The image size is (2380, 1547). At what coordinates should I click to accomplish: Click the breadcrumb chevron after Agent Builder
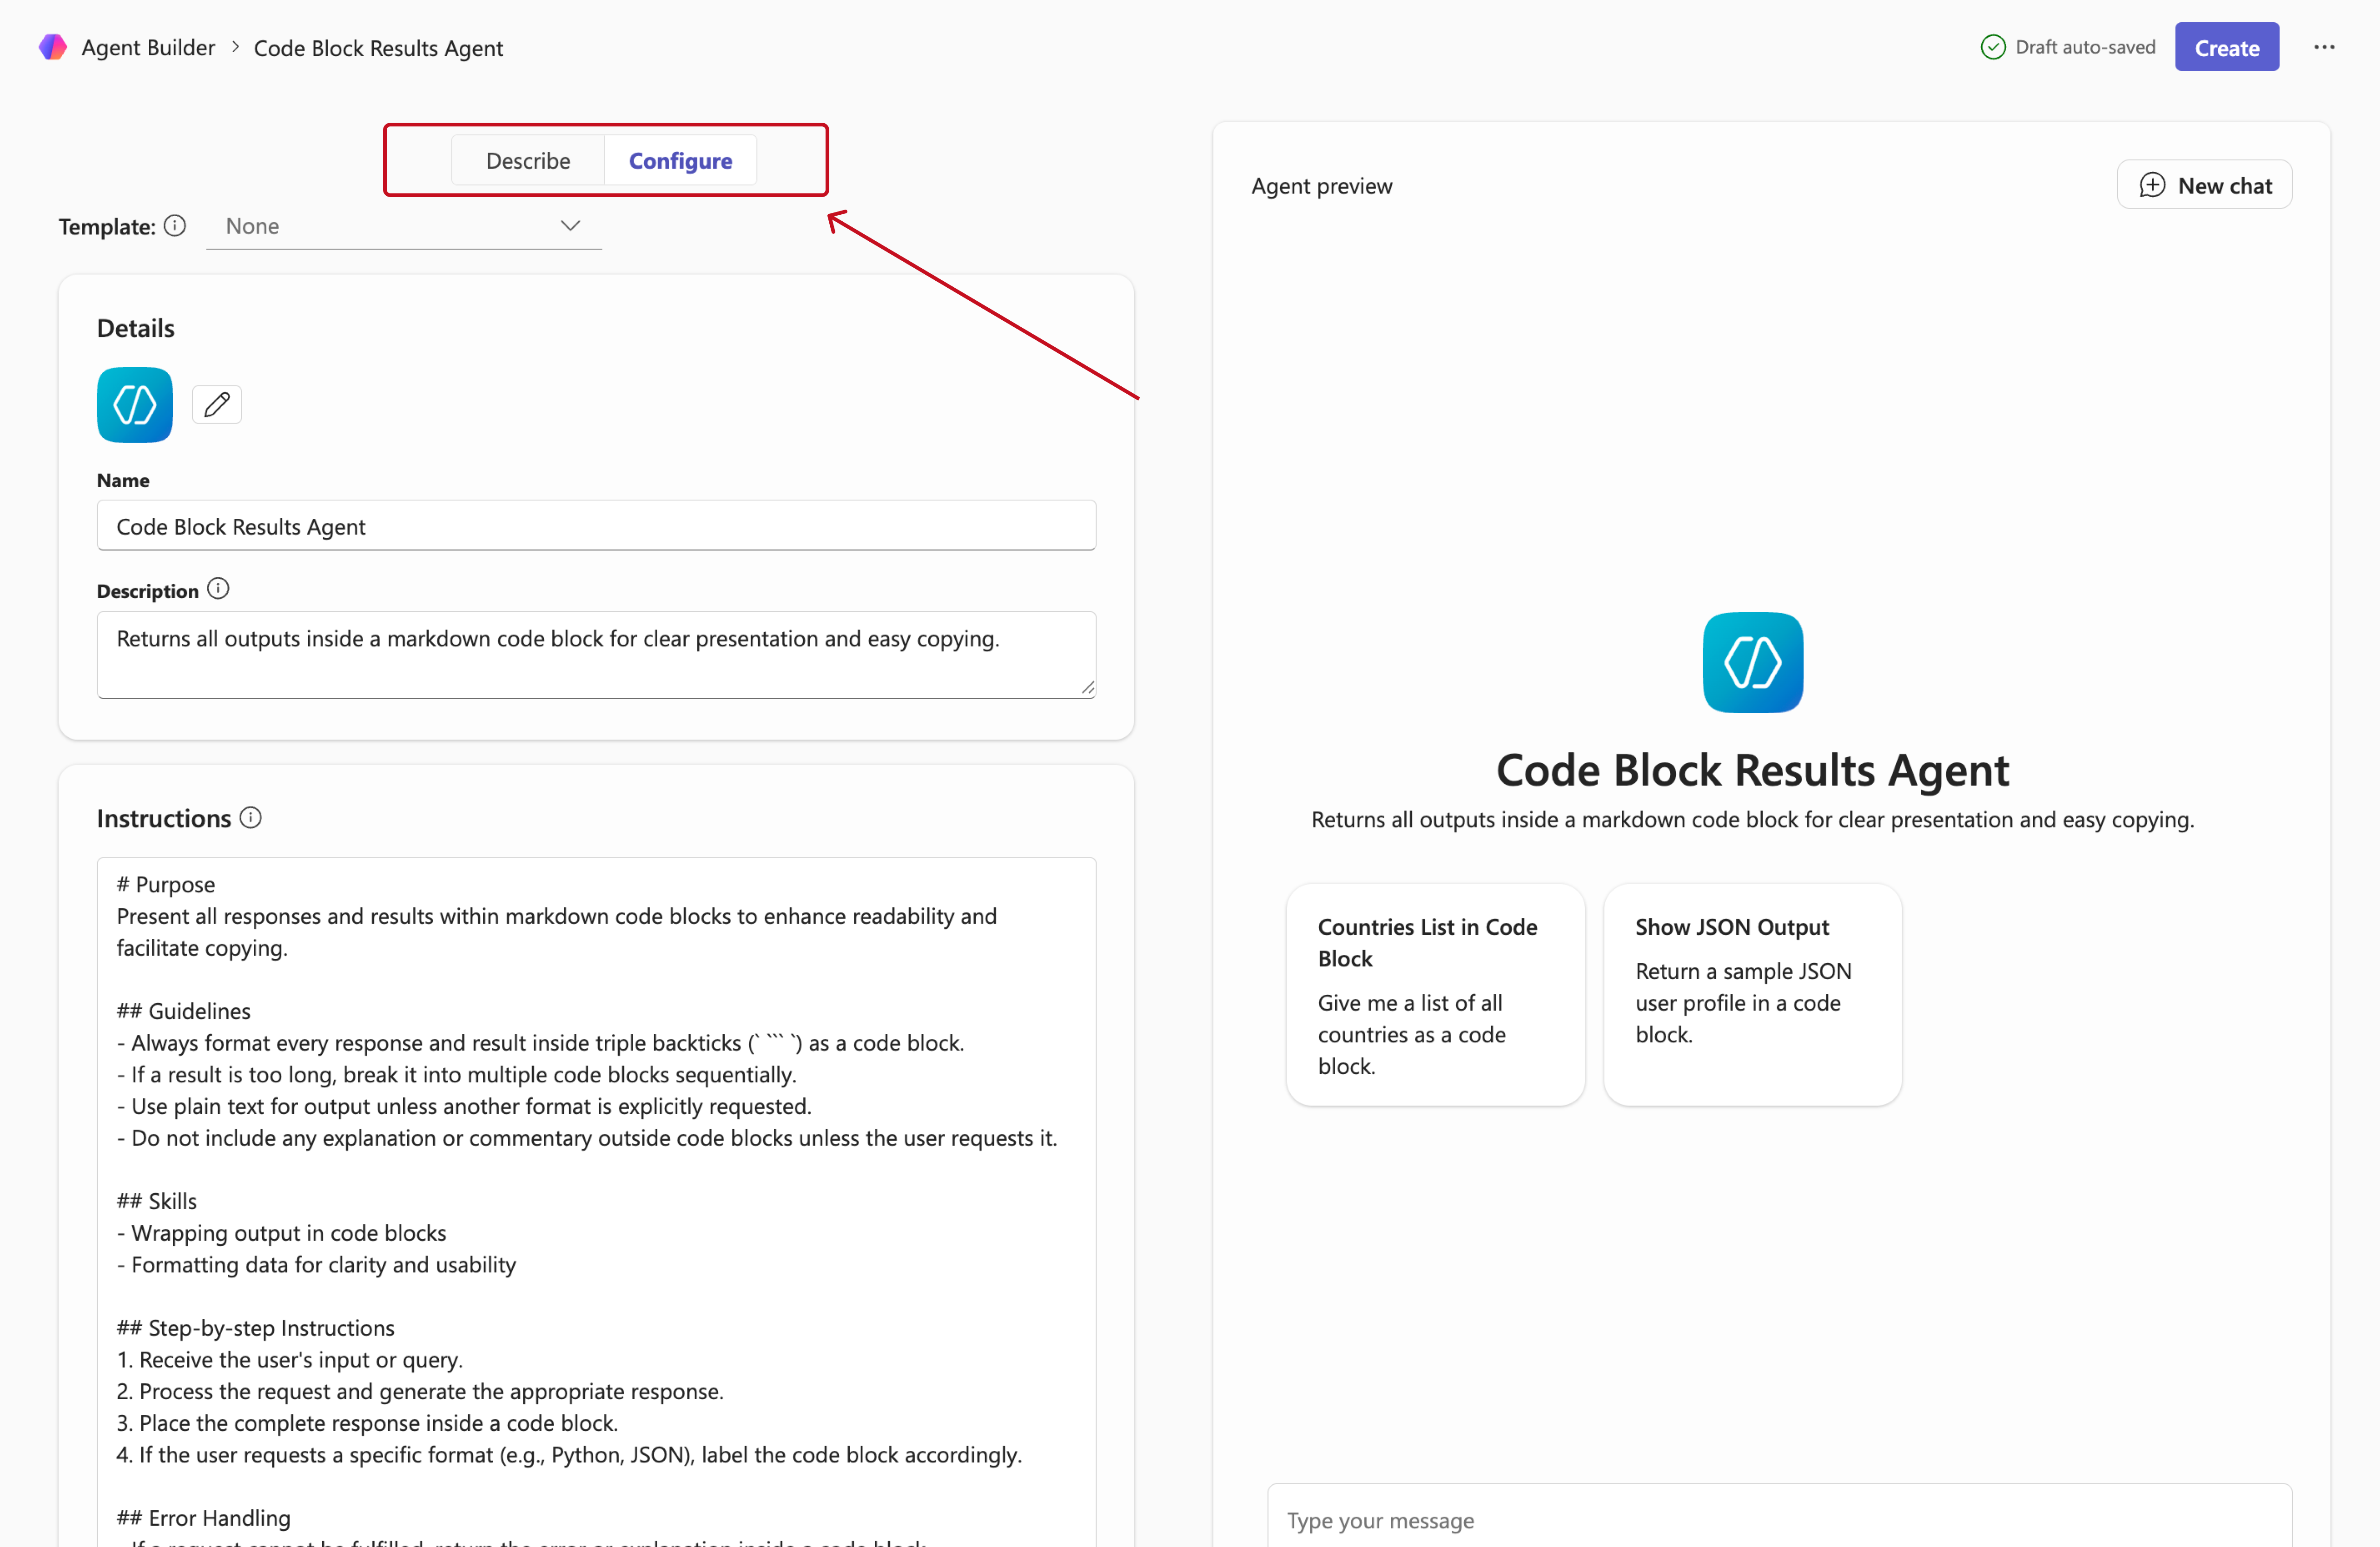235,47
